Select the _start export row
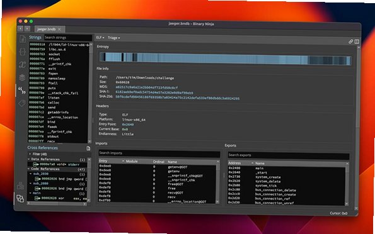This screenshot has height=234, width=375. click(x=287, y=172)
